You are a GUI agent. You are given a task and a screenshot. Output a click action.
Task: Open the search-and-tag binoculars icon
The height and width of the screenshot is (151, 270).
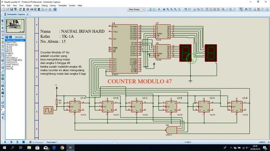click(x=246, y=9)
